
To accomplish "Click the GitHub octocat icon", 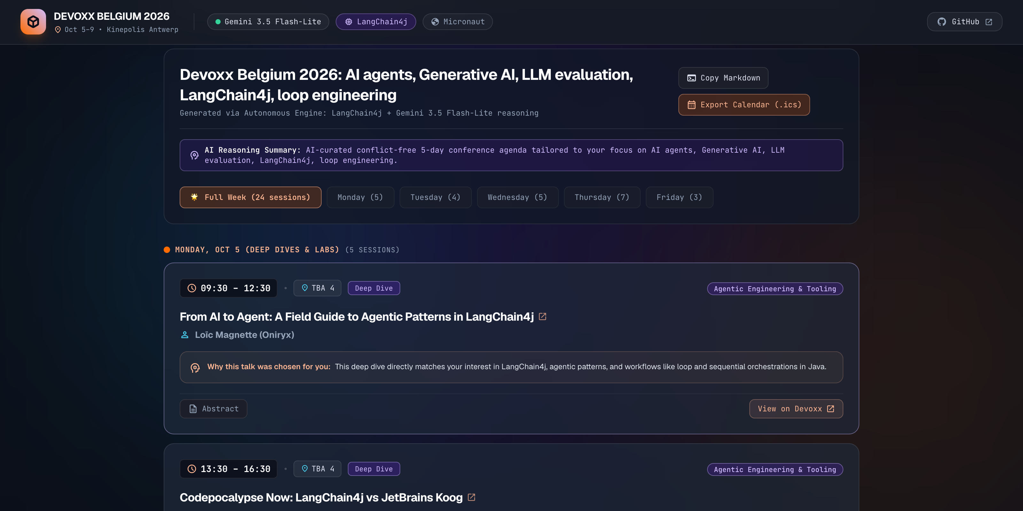I will (941, 22).
